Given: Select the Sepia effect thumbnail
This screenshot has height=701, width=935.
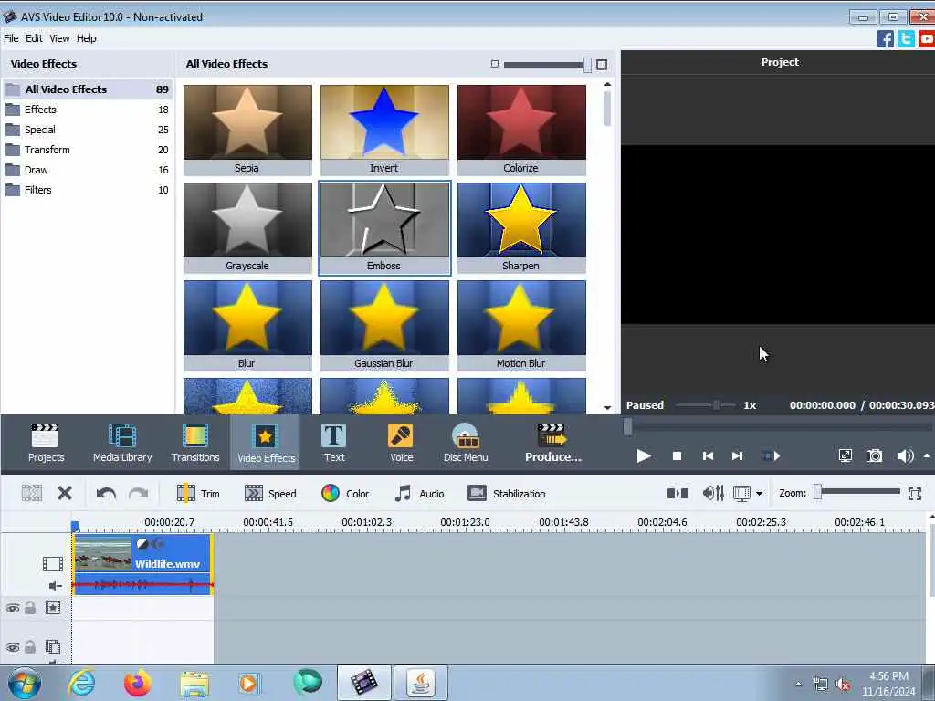Looking at the screenshot, I should [247, 130].
